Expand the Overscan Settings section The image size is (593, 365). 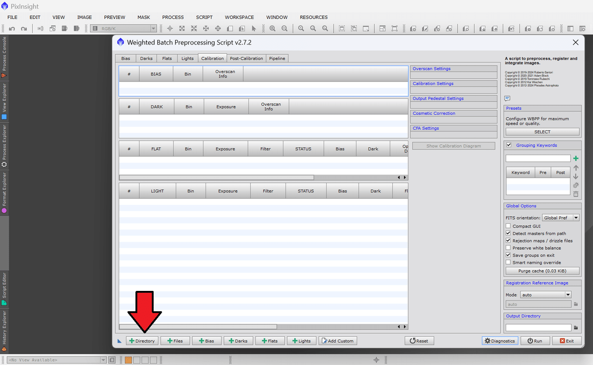[454, 69]
